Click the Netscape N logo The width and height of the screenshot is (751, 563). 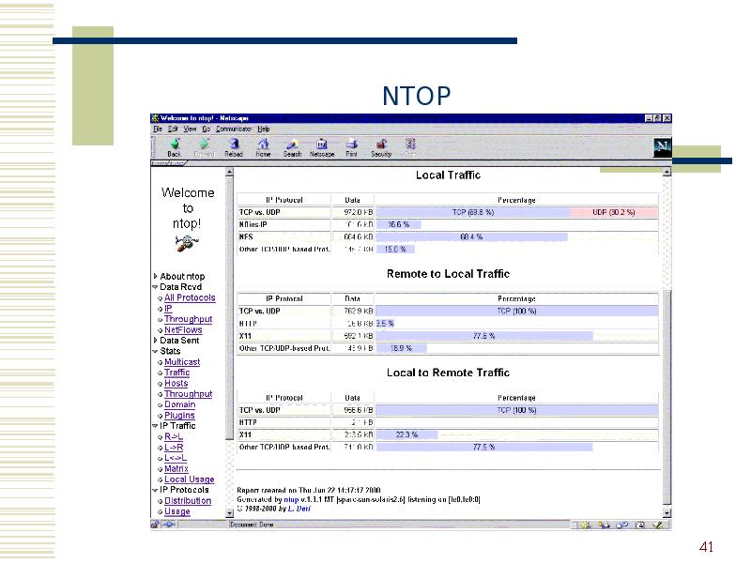coord(662,146)
